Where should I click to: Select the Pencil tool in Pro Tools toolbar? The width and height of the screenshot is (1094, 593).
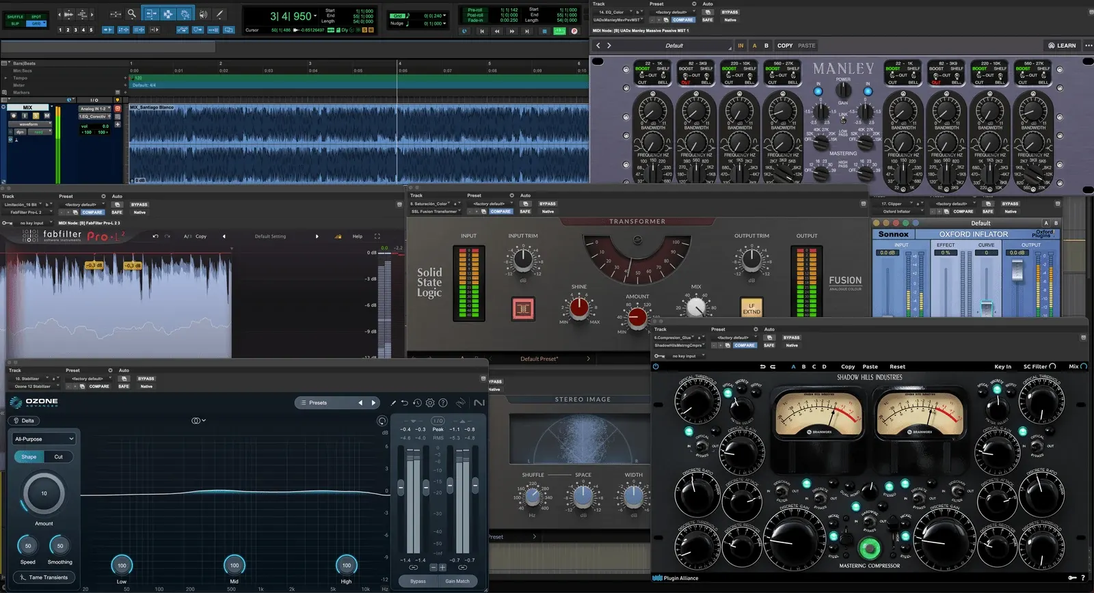(219, 14)
